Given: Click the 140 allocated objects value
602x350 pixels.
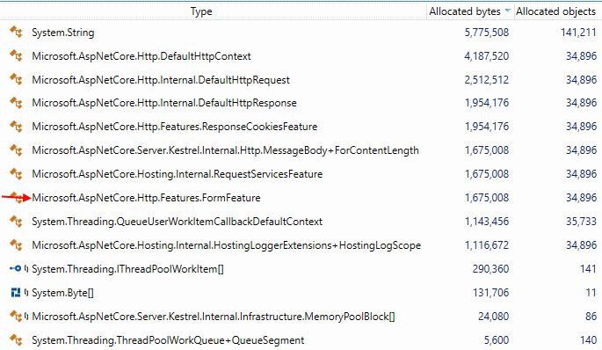Looking at the screenshot, I should (588, 340).
